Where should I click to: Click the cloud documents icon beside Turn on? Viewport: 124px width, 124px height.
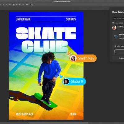click(x=116, y=37)
